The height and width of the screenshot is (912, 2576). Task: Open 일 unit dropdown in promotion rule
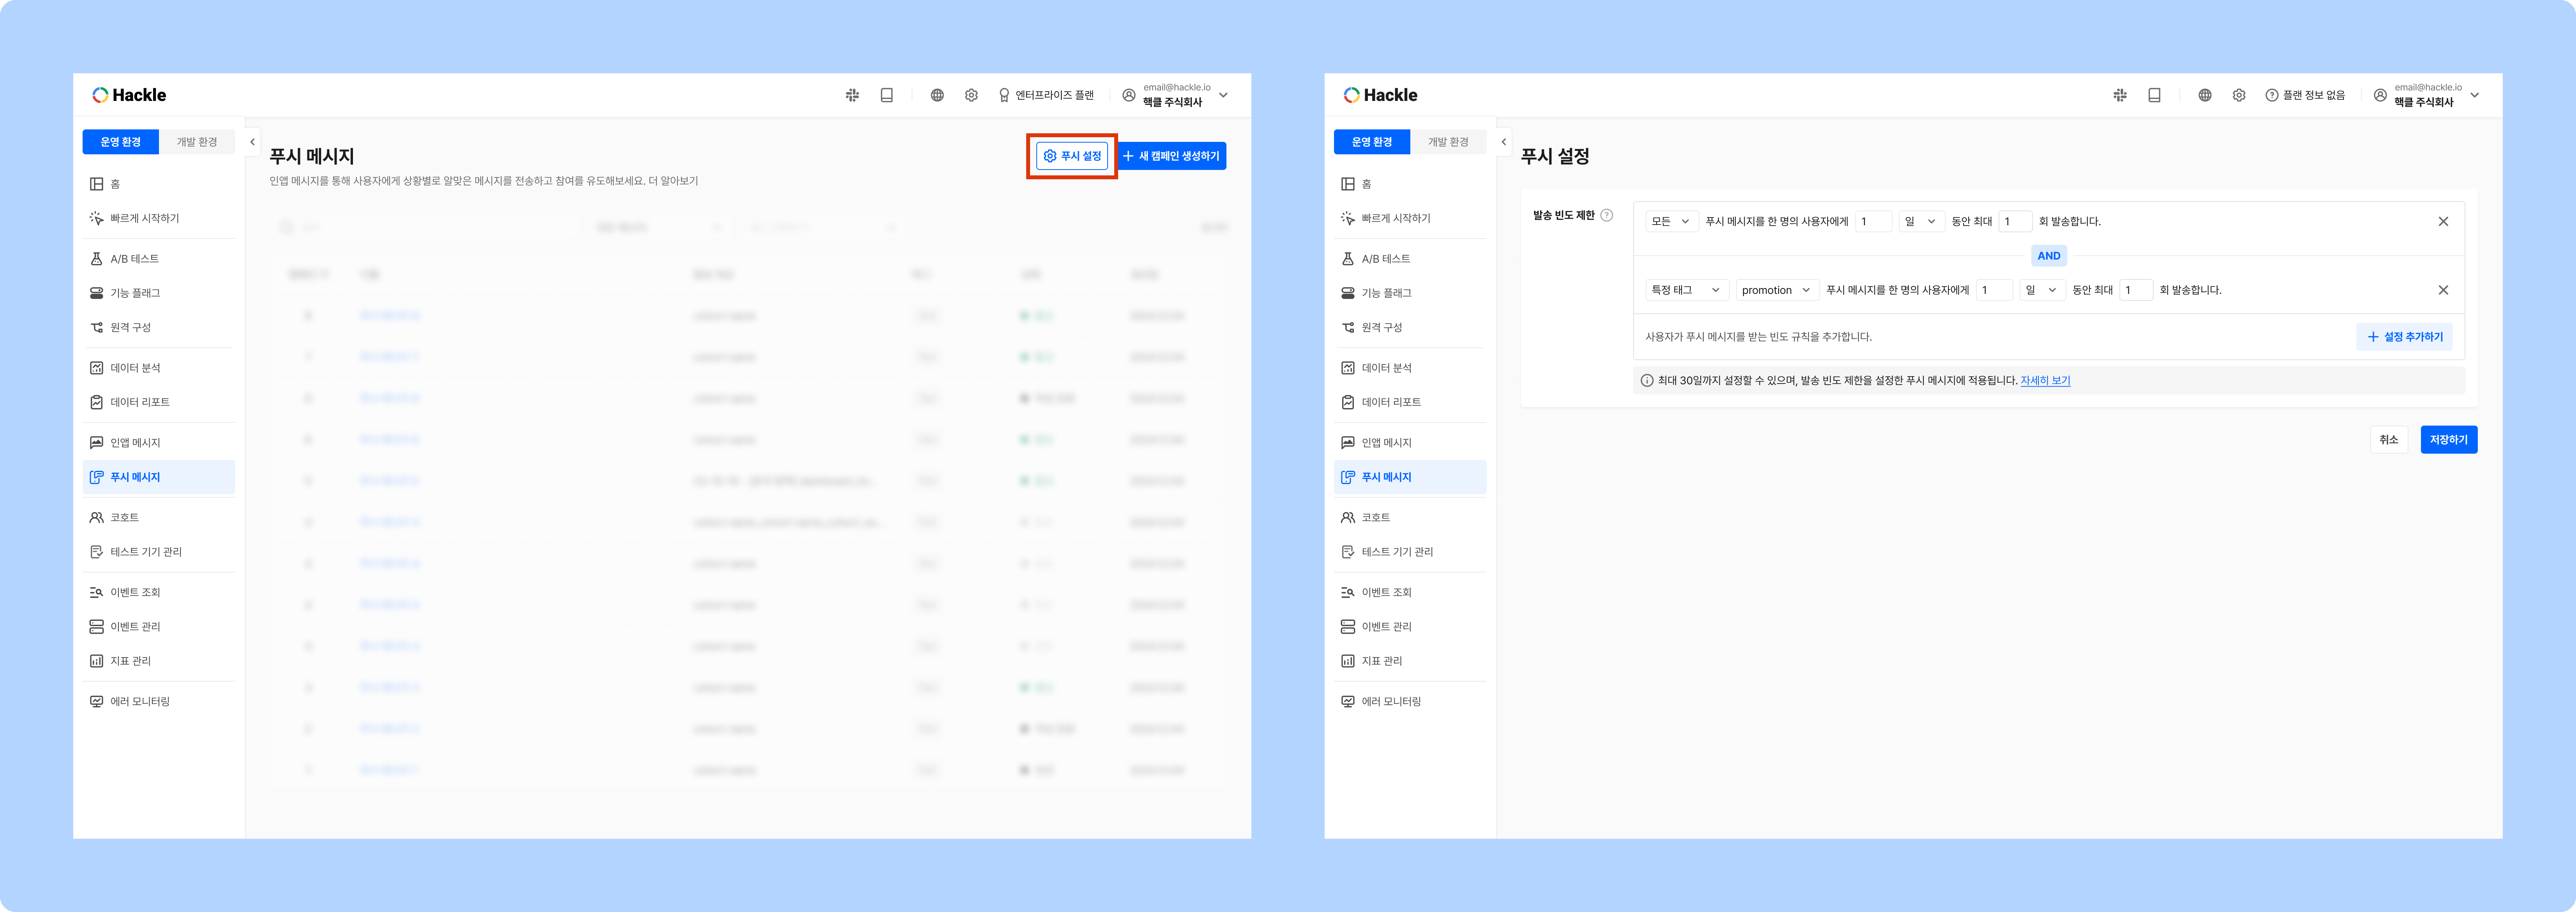(2042, 290)
